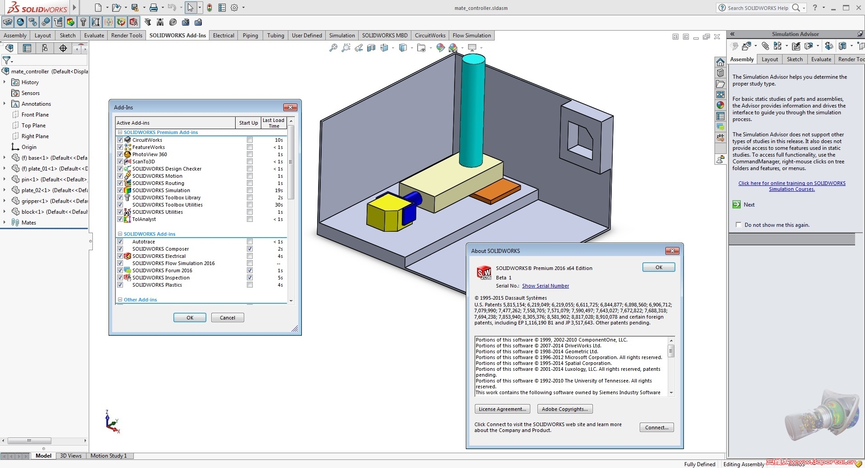This screenshot has height=468, width=865.
Task: Uncheck the SOLIDWORKS Plastics active checkbox
Action: (120, 285)
